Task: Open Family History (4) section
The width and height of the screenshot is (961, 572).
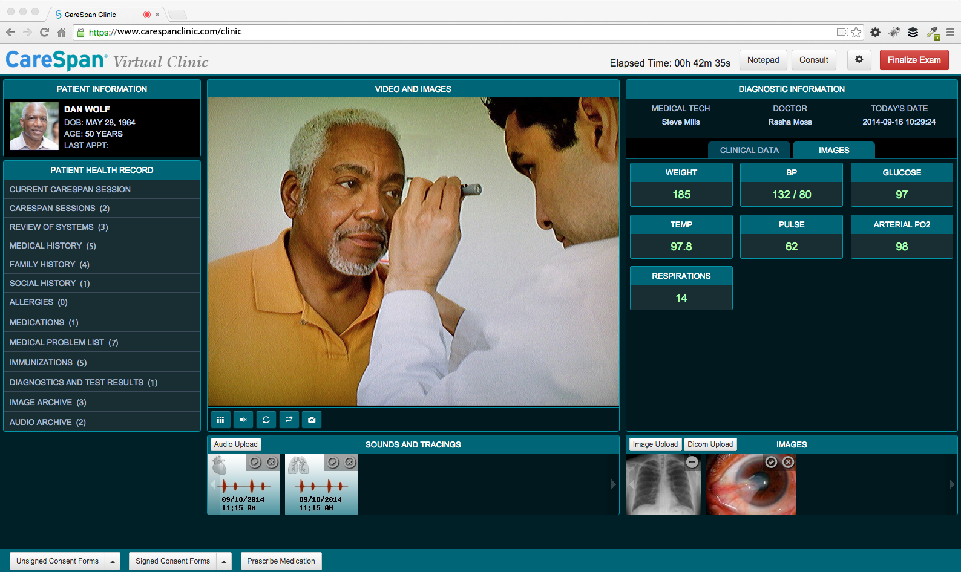Action: [102, 264]
